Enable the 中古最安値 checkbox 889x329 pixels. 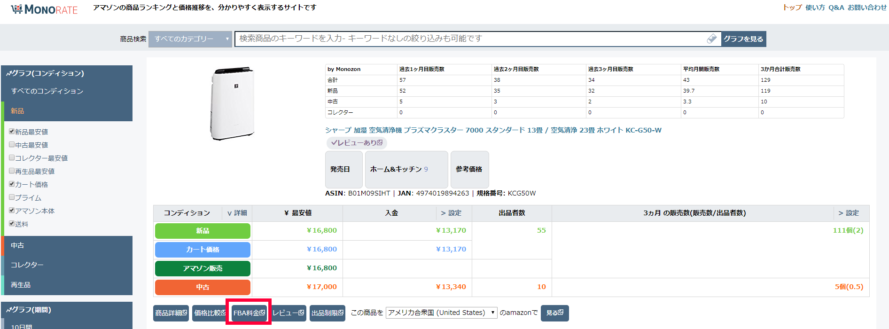(12, 145)
